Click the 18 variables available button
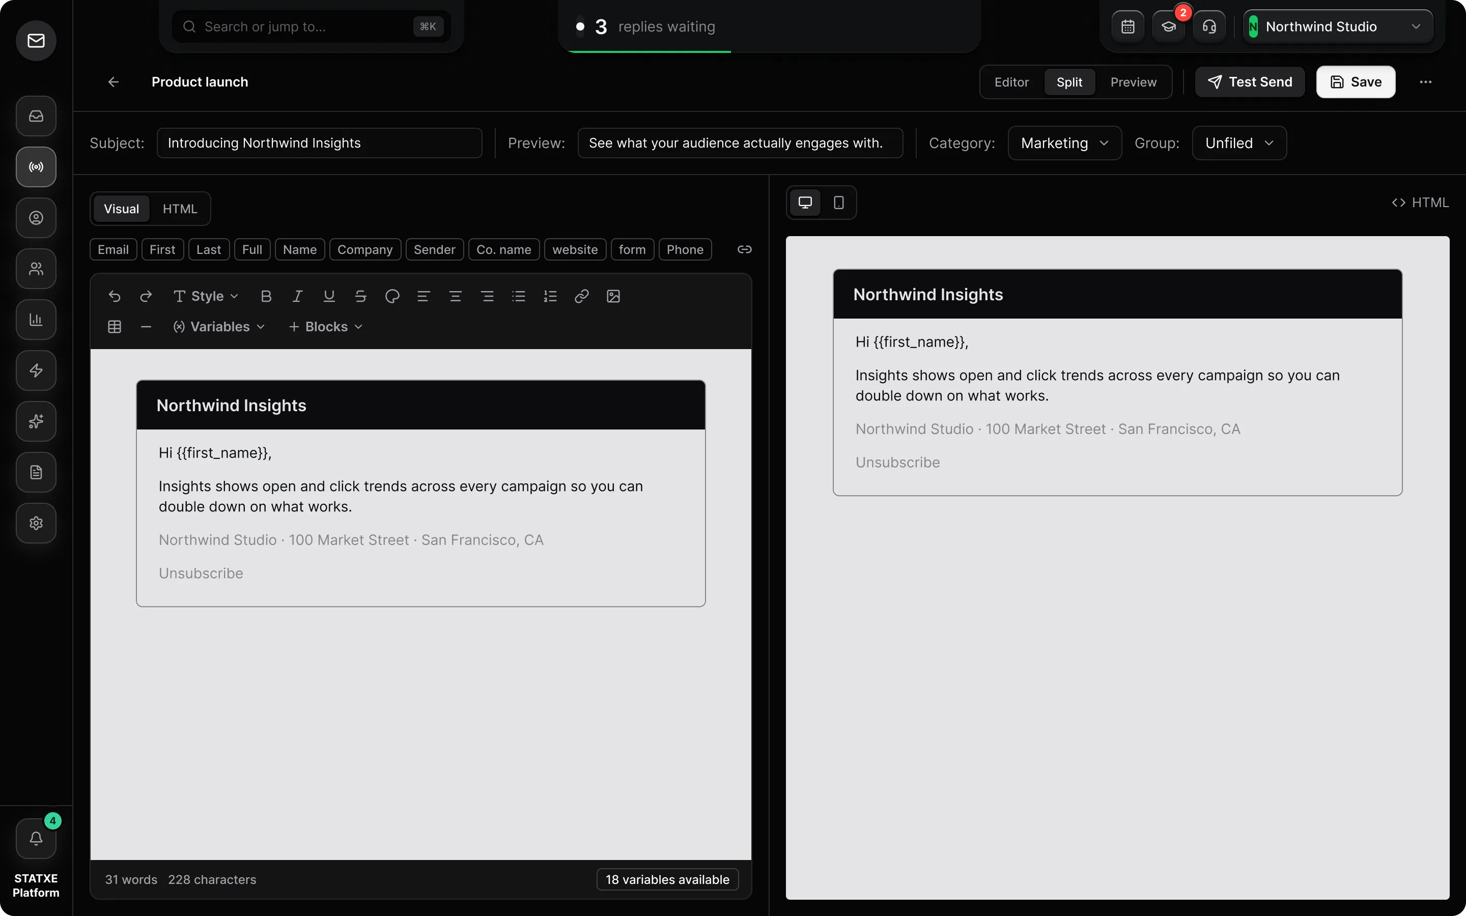 pyautogui.click(x=667, y=880)
